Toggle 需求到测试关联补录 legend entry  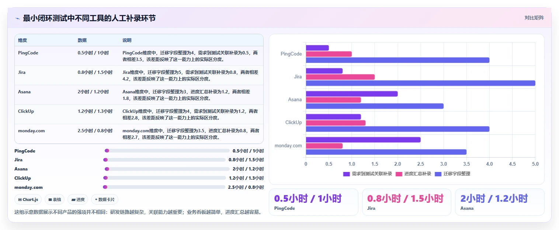click(367, 174)
